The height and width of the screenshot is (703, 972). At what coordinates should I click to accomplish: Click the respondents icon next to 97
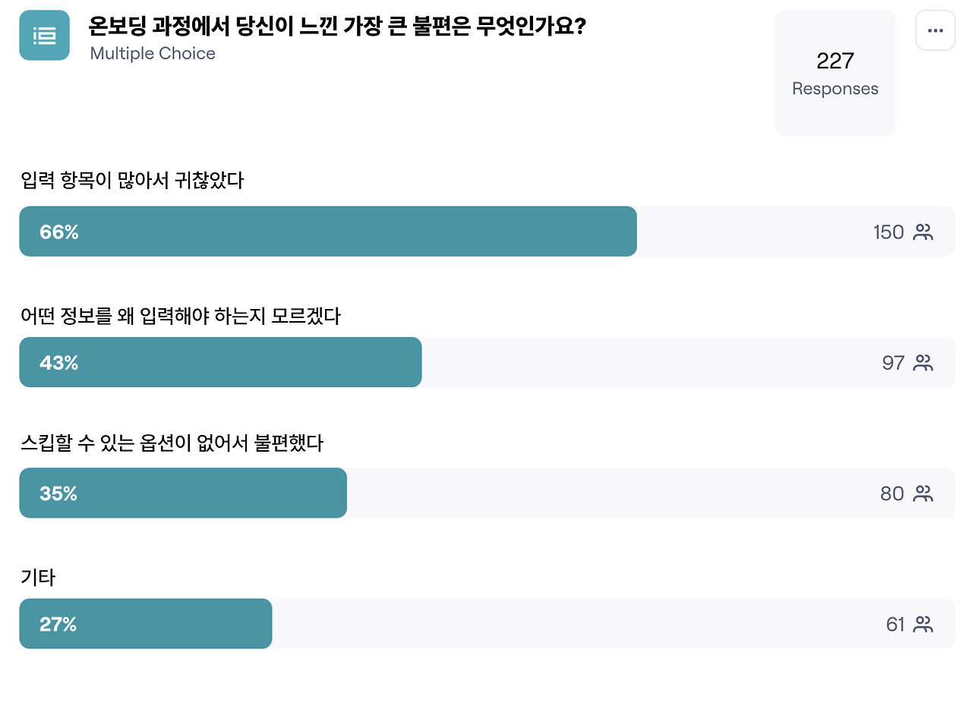pos(923,363)
